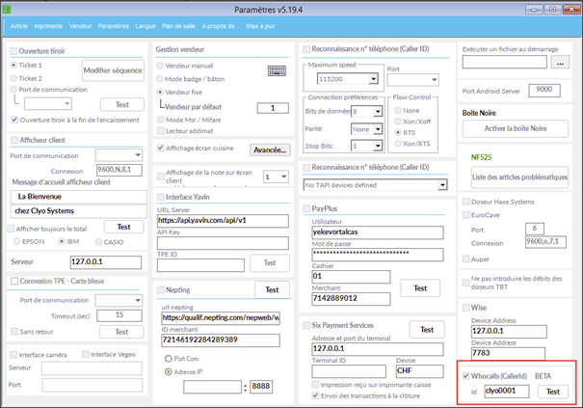Open the Article menu

pos(19,26)
